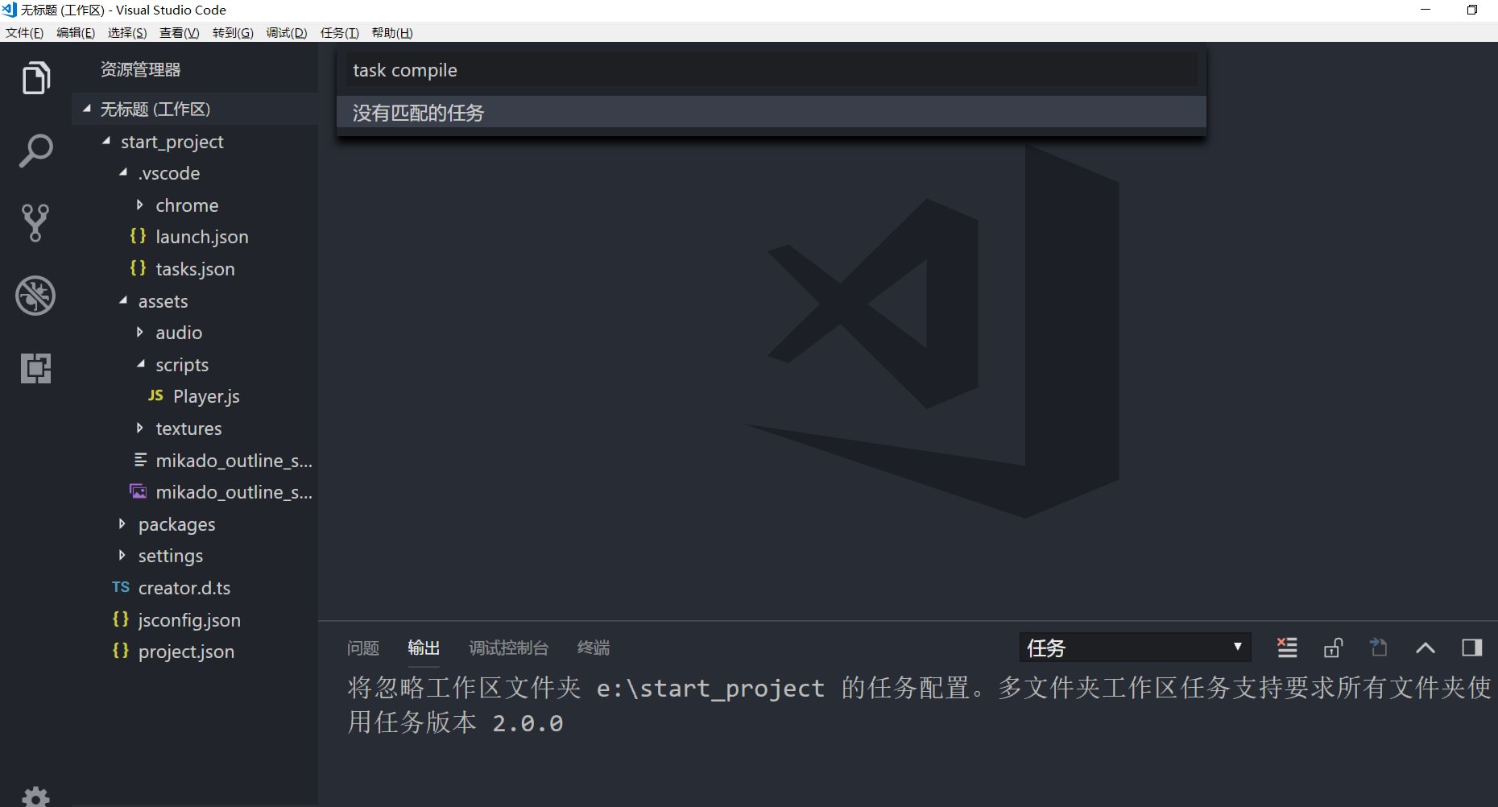Open project.json file
The height and width of the screenshot is (807, 1498).
195,652
